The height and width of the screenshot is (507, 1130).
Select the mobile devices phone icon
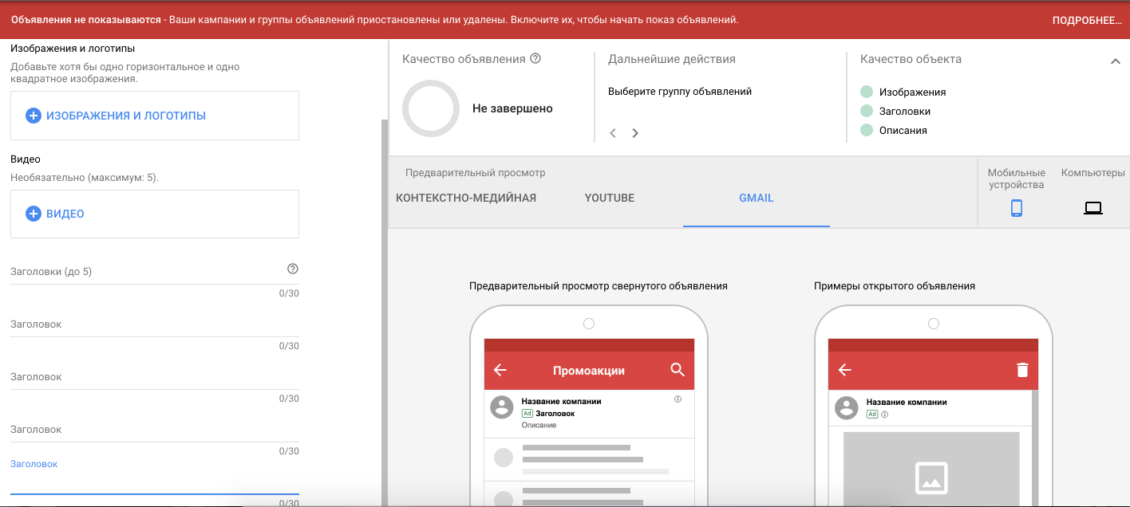1016,208
